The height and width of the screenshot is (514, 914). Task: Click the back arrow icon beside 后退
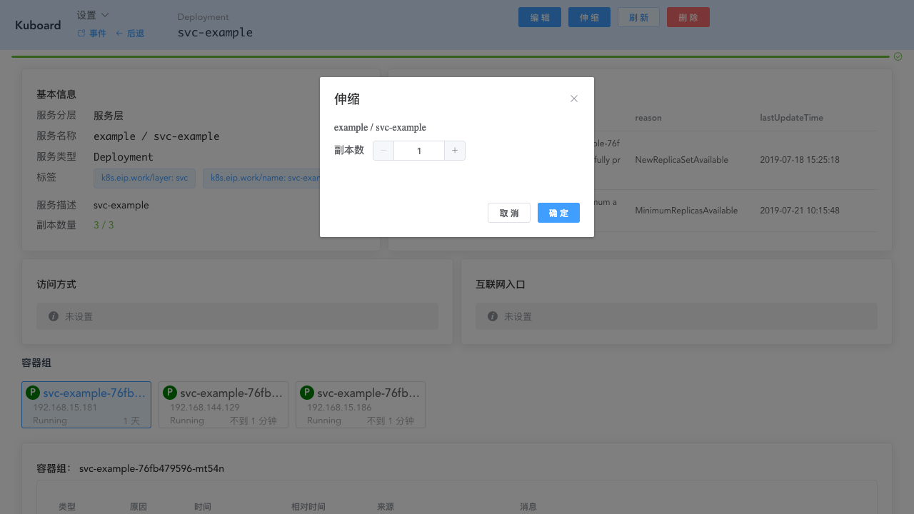point(121,33)
